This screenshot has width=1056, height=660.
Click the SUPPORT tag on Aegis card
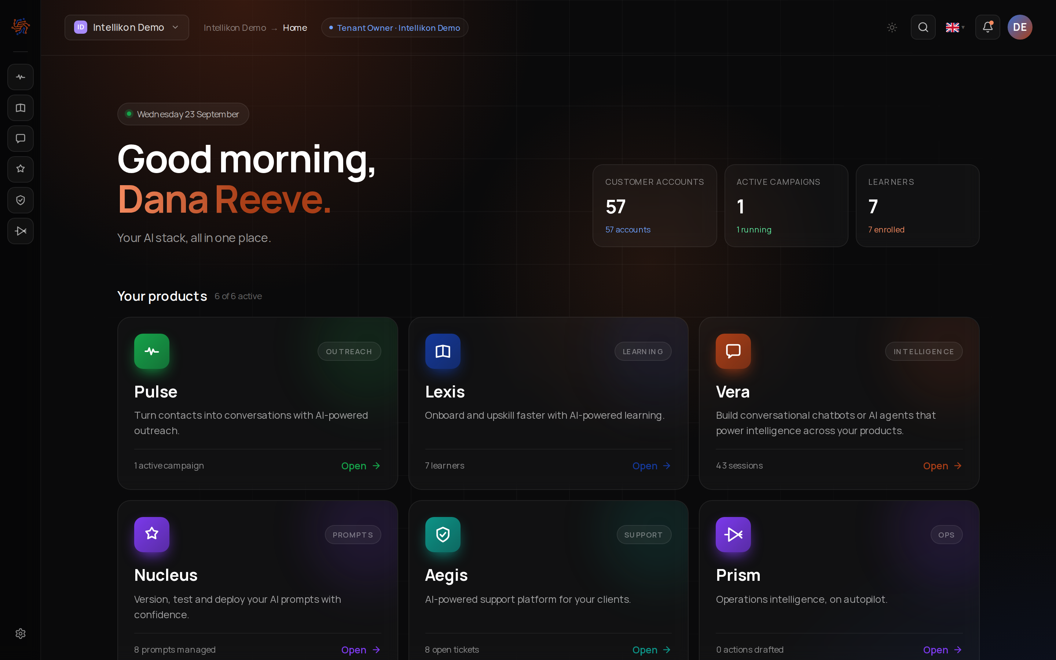pyautogui.click(x=643, y=535)
